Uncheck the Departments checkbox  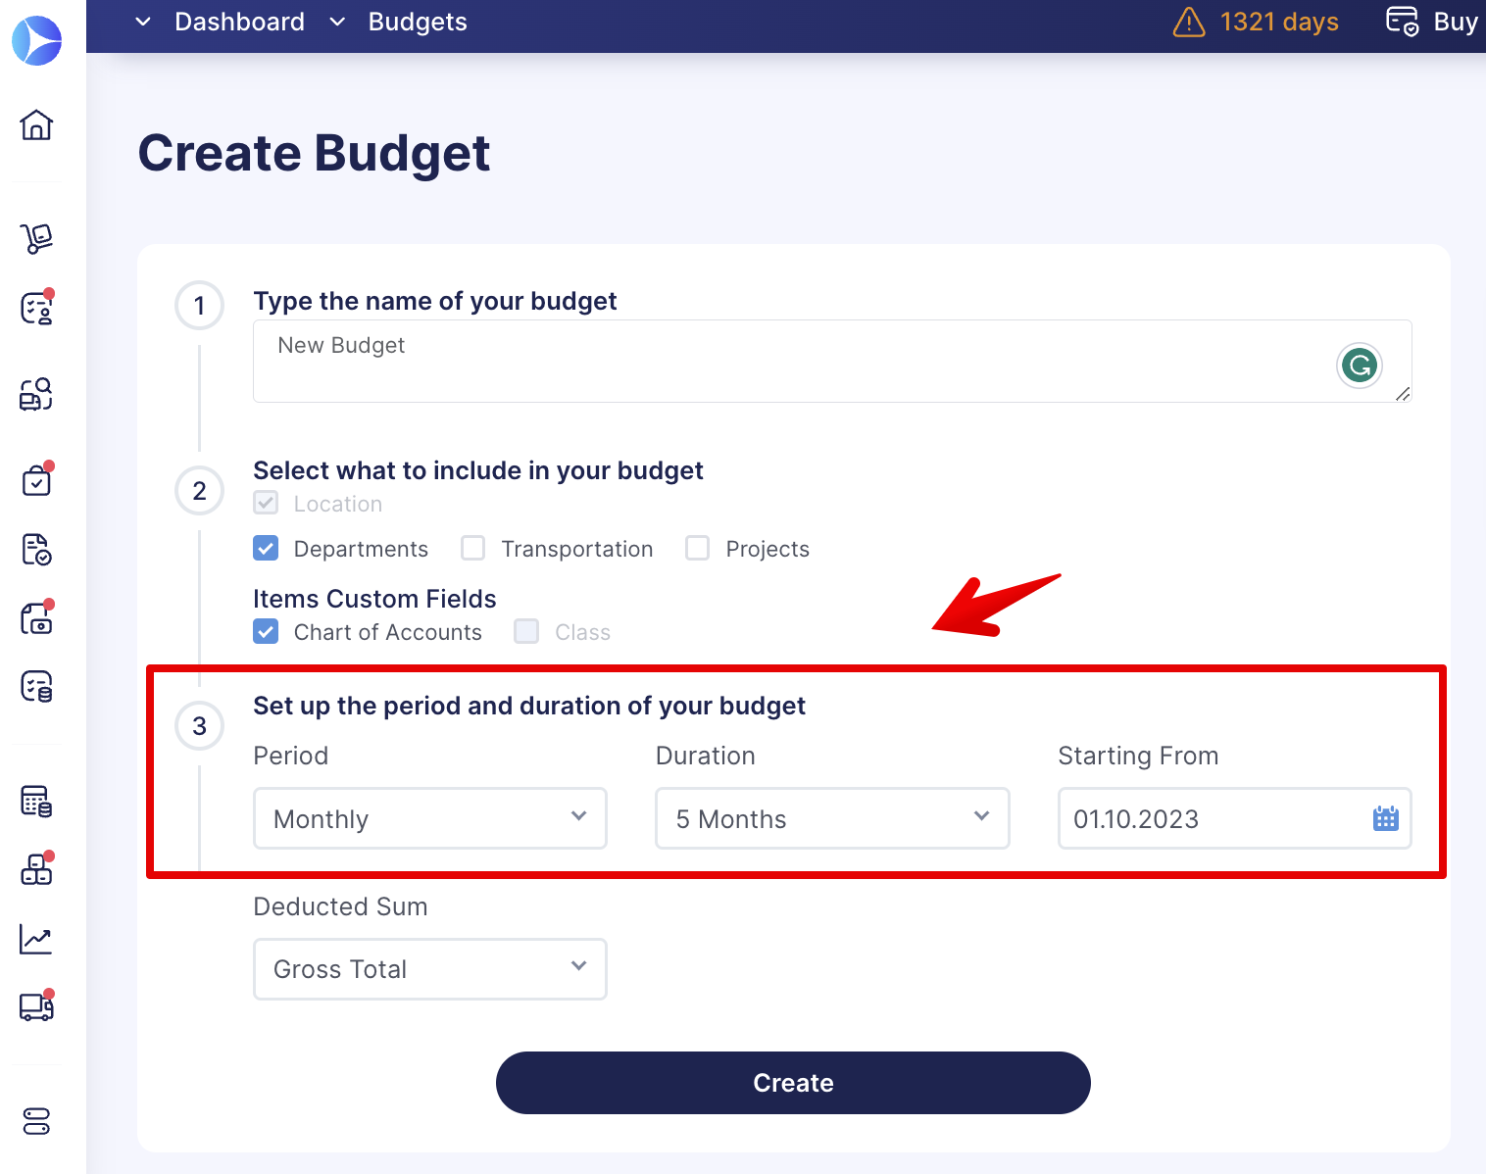tap(266, 548)
